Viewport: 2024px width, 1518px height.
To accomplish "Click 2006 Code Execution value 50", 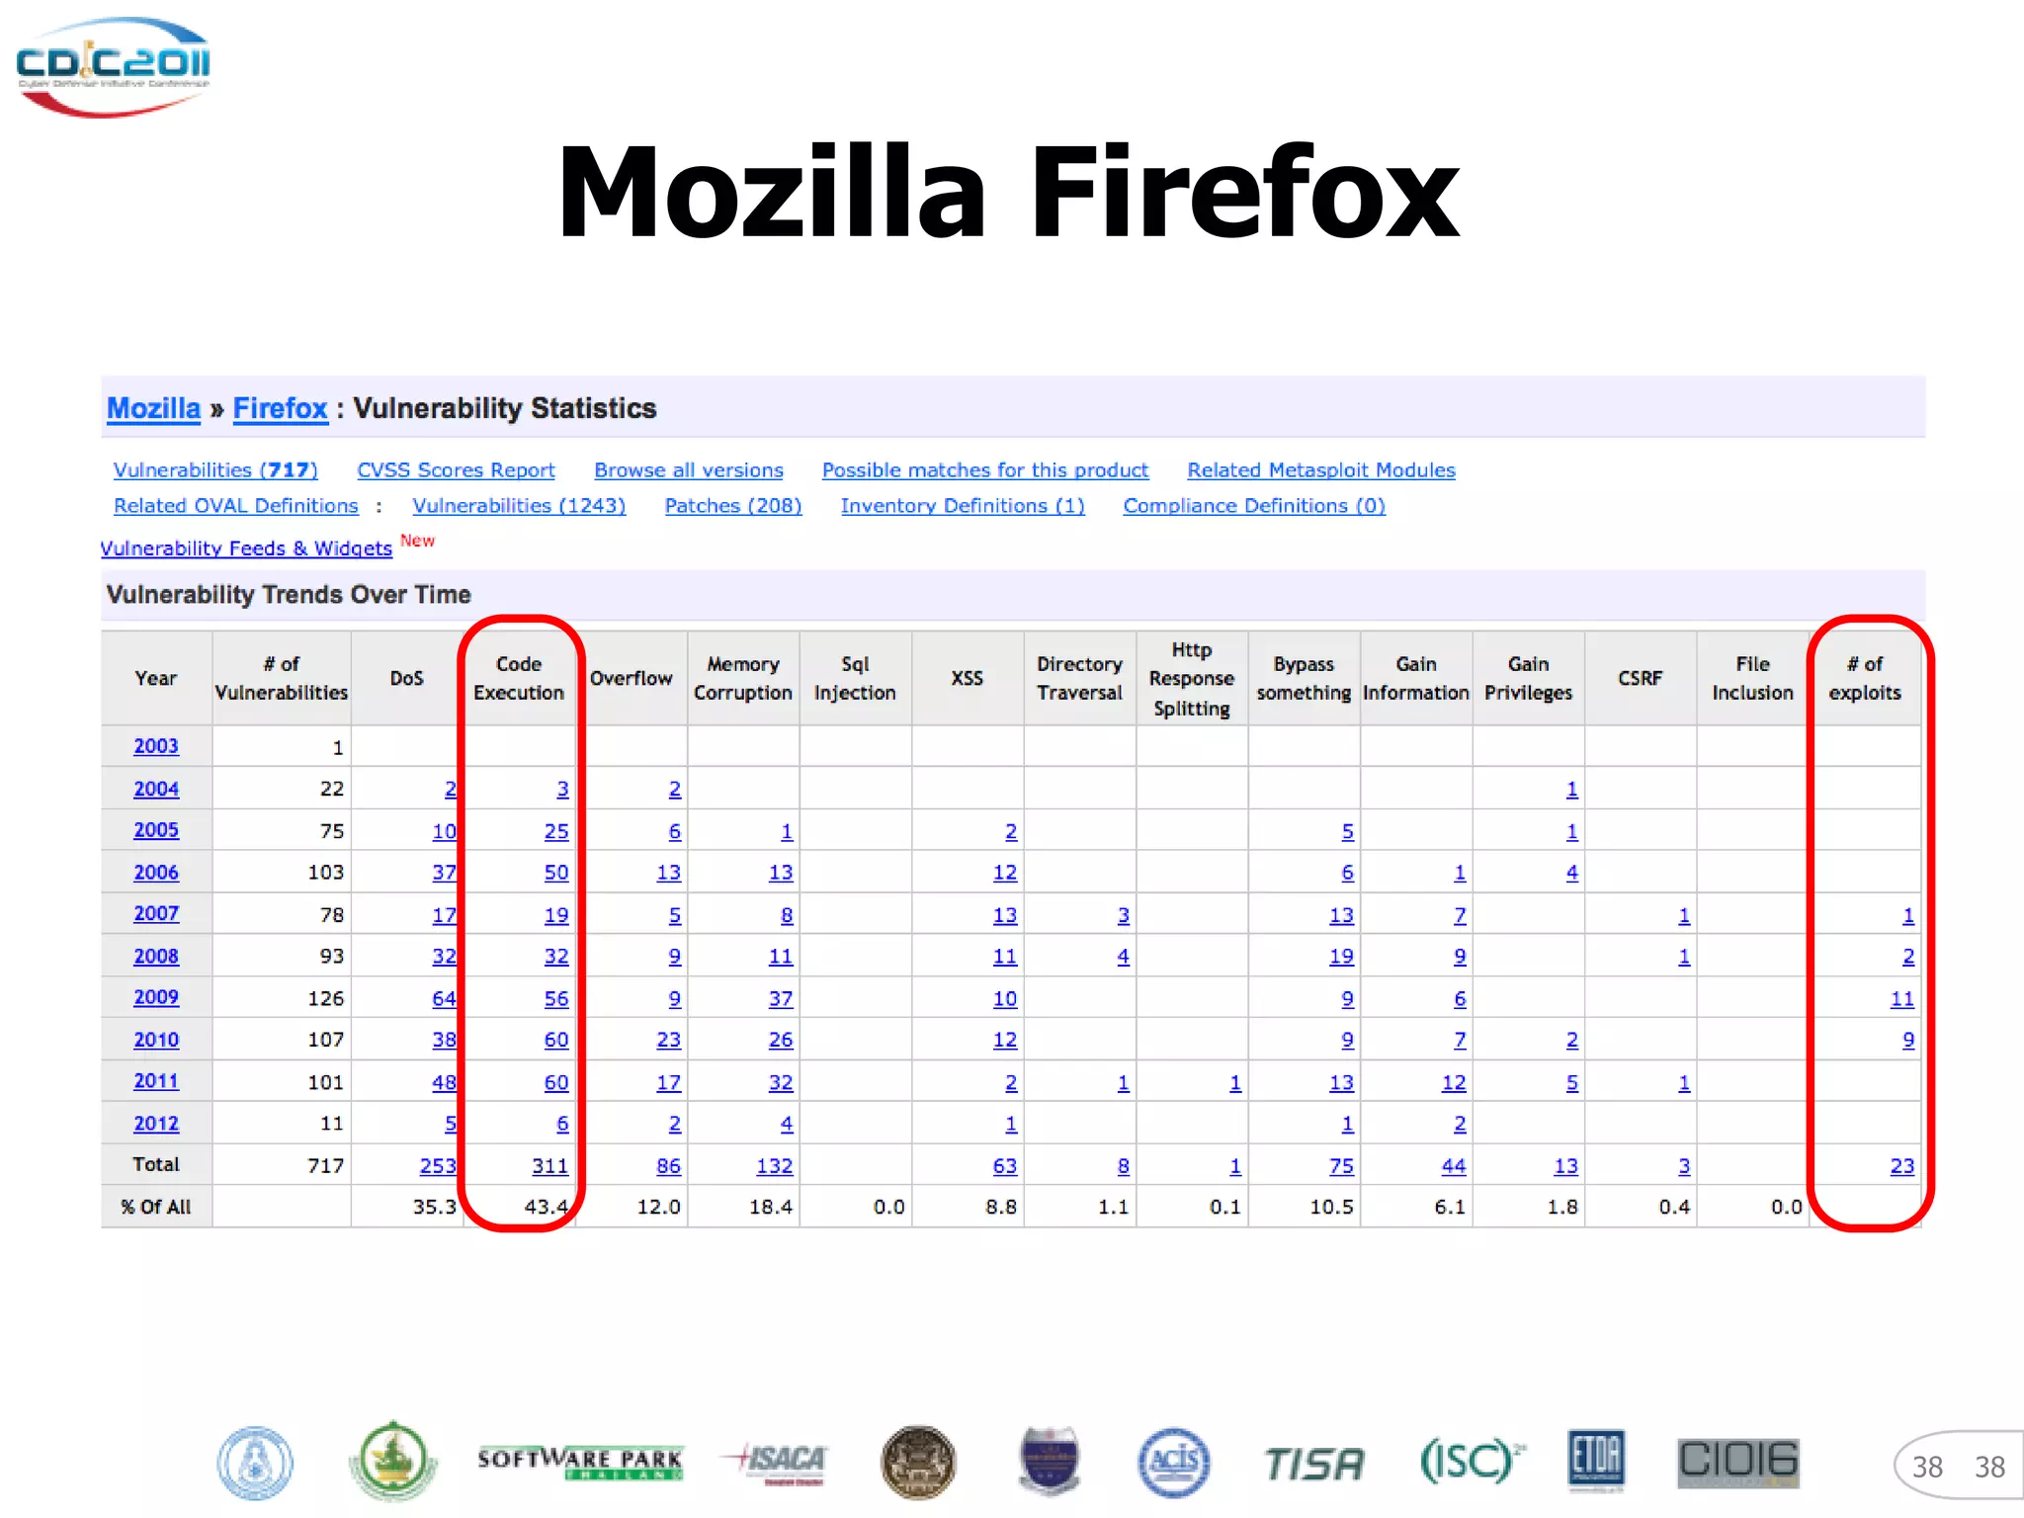I will tap(556, 873).
